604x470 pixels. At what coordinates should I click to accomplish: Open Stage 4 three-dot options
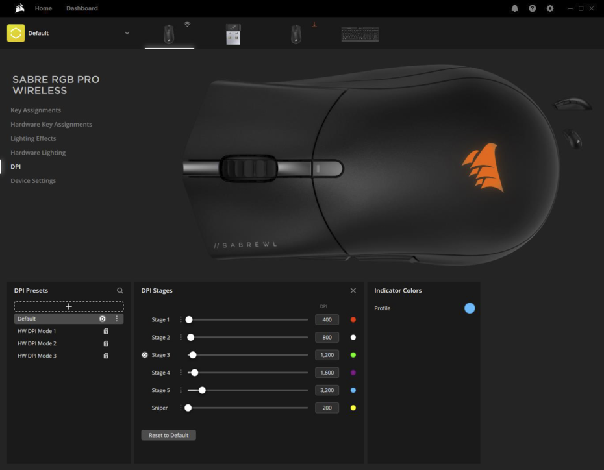point(181,373)
